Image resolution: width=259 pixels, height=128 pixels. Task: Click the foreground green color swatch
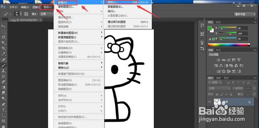point(210,28)
